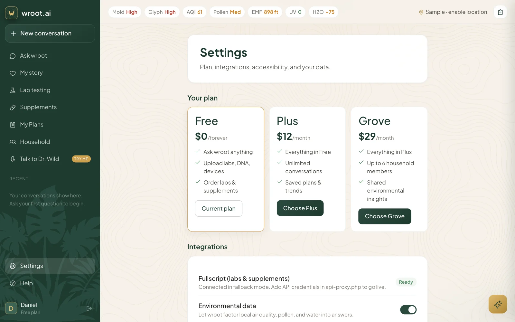This screenshot has width=515, height=322.
Task: Select Settings in the sidebar
Action: [50, 266]
